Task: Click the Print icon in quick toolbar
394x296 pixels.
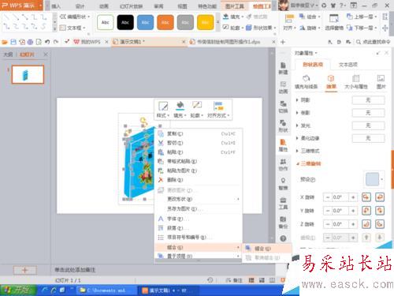Action: [x=30, y=42]
